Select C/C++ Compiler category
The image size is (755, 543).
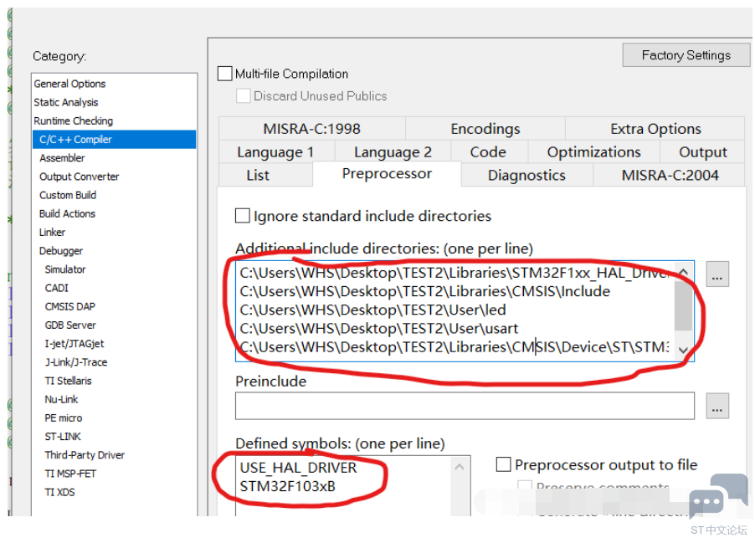pyautogui.click(x=75, y=140)
